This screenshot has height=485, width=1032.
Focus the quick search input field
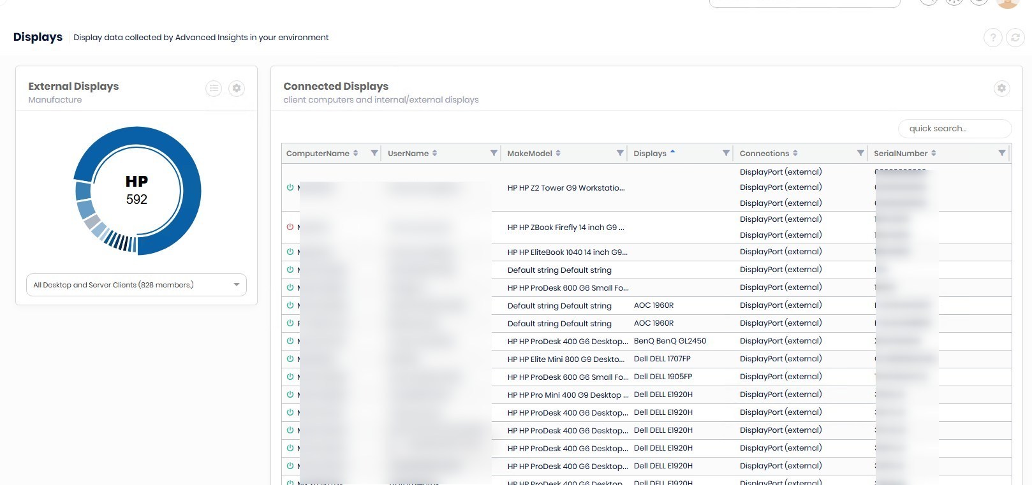pos(954,129)
